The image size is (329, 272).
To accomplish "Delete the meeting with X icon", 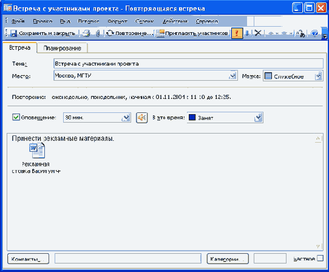I will point(258,33).
